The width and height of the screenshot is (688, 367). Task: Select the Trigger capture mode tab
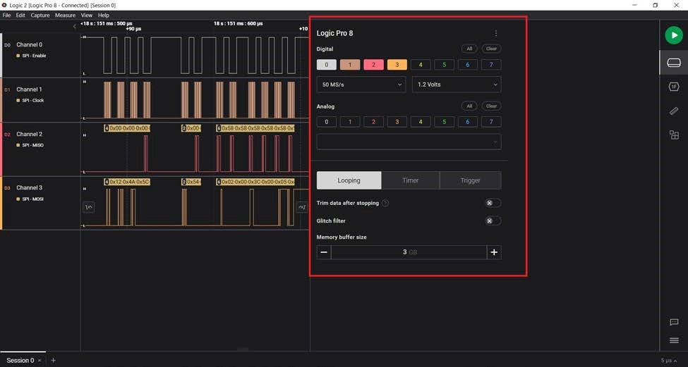click(x=471, y=180)
